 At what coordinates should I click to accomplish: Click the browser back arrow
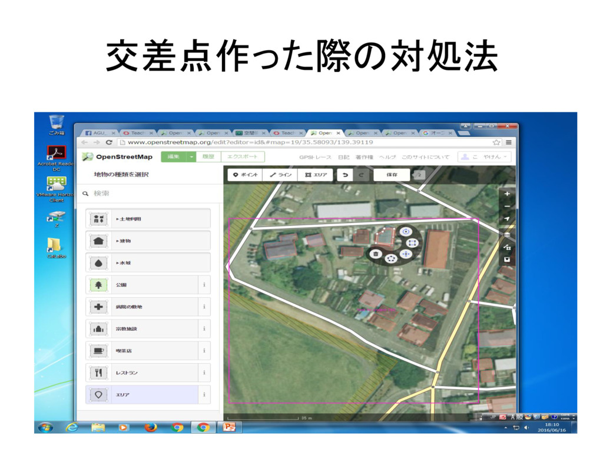coord(85,142)
